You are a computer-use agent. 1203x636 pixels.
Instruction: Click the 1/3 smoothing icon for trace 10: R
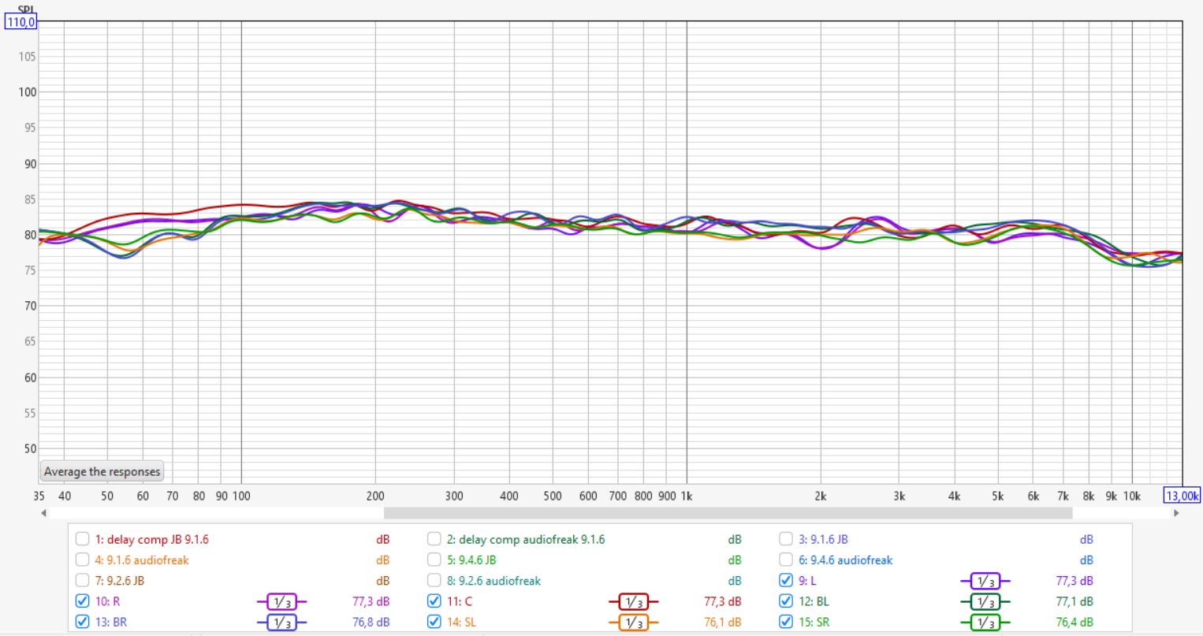click(281, 601)
